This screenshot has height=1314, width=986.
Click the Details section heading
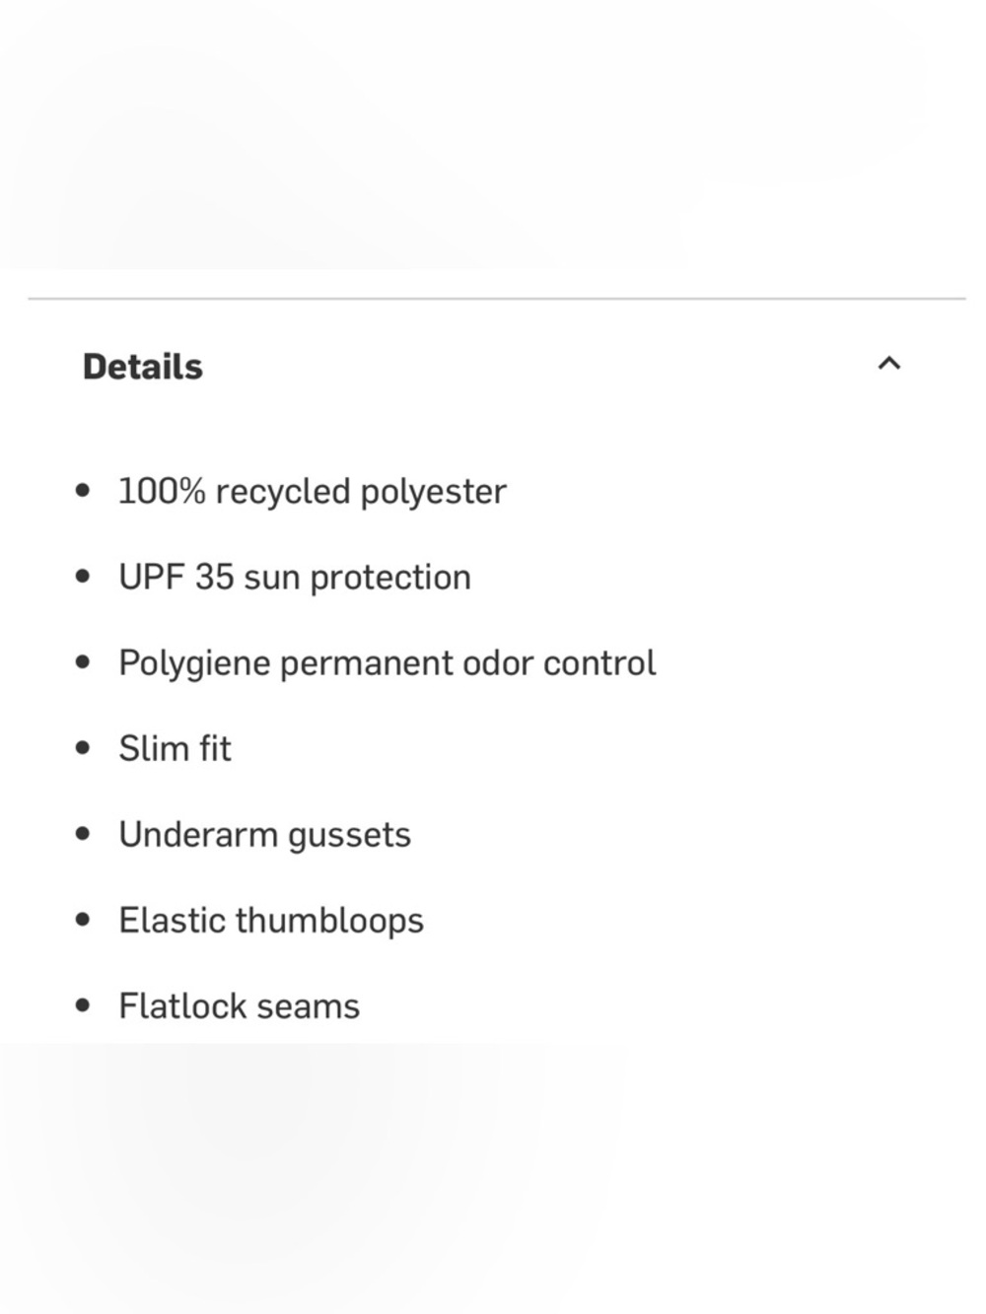click(x=143, y=367)
